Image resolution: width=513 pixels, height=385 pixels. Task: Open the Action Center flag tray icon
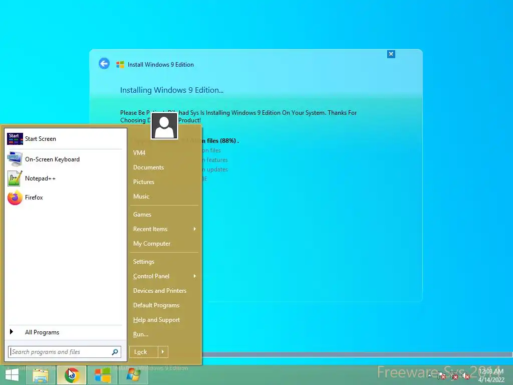pyautogui.click(x=442, y=376)
